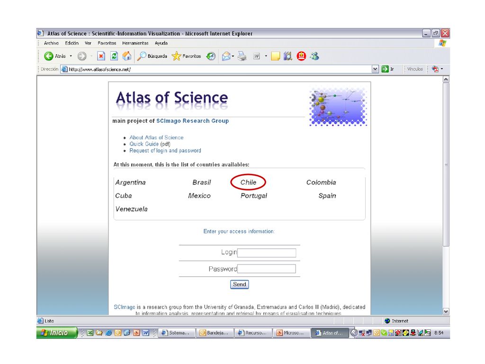The width and height of the screenshot is (485, 364).
Task: Open the Ayuda menu
Action: [161, 43]
